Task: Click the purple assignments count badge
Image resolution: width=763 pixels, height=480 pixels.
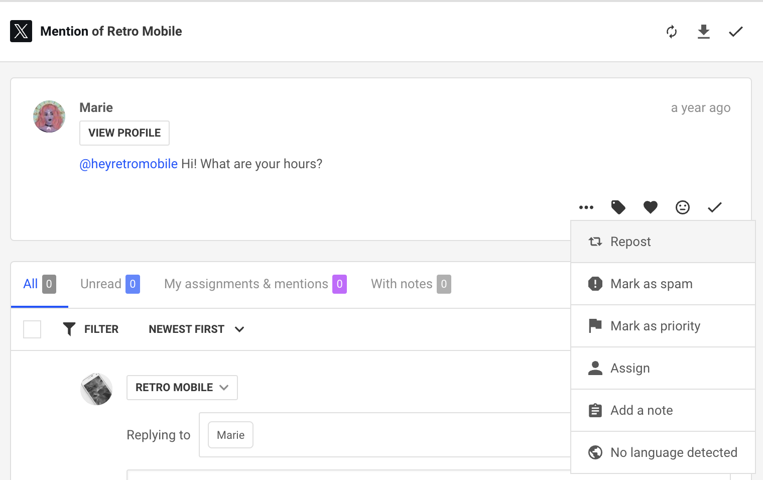Action: point(339,284)
